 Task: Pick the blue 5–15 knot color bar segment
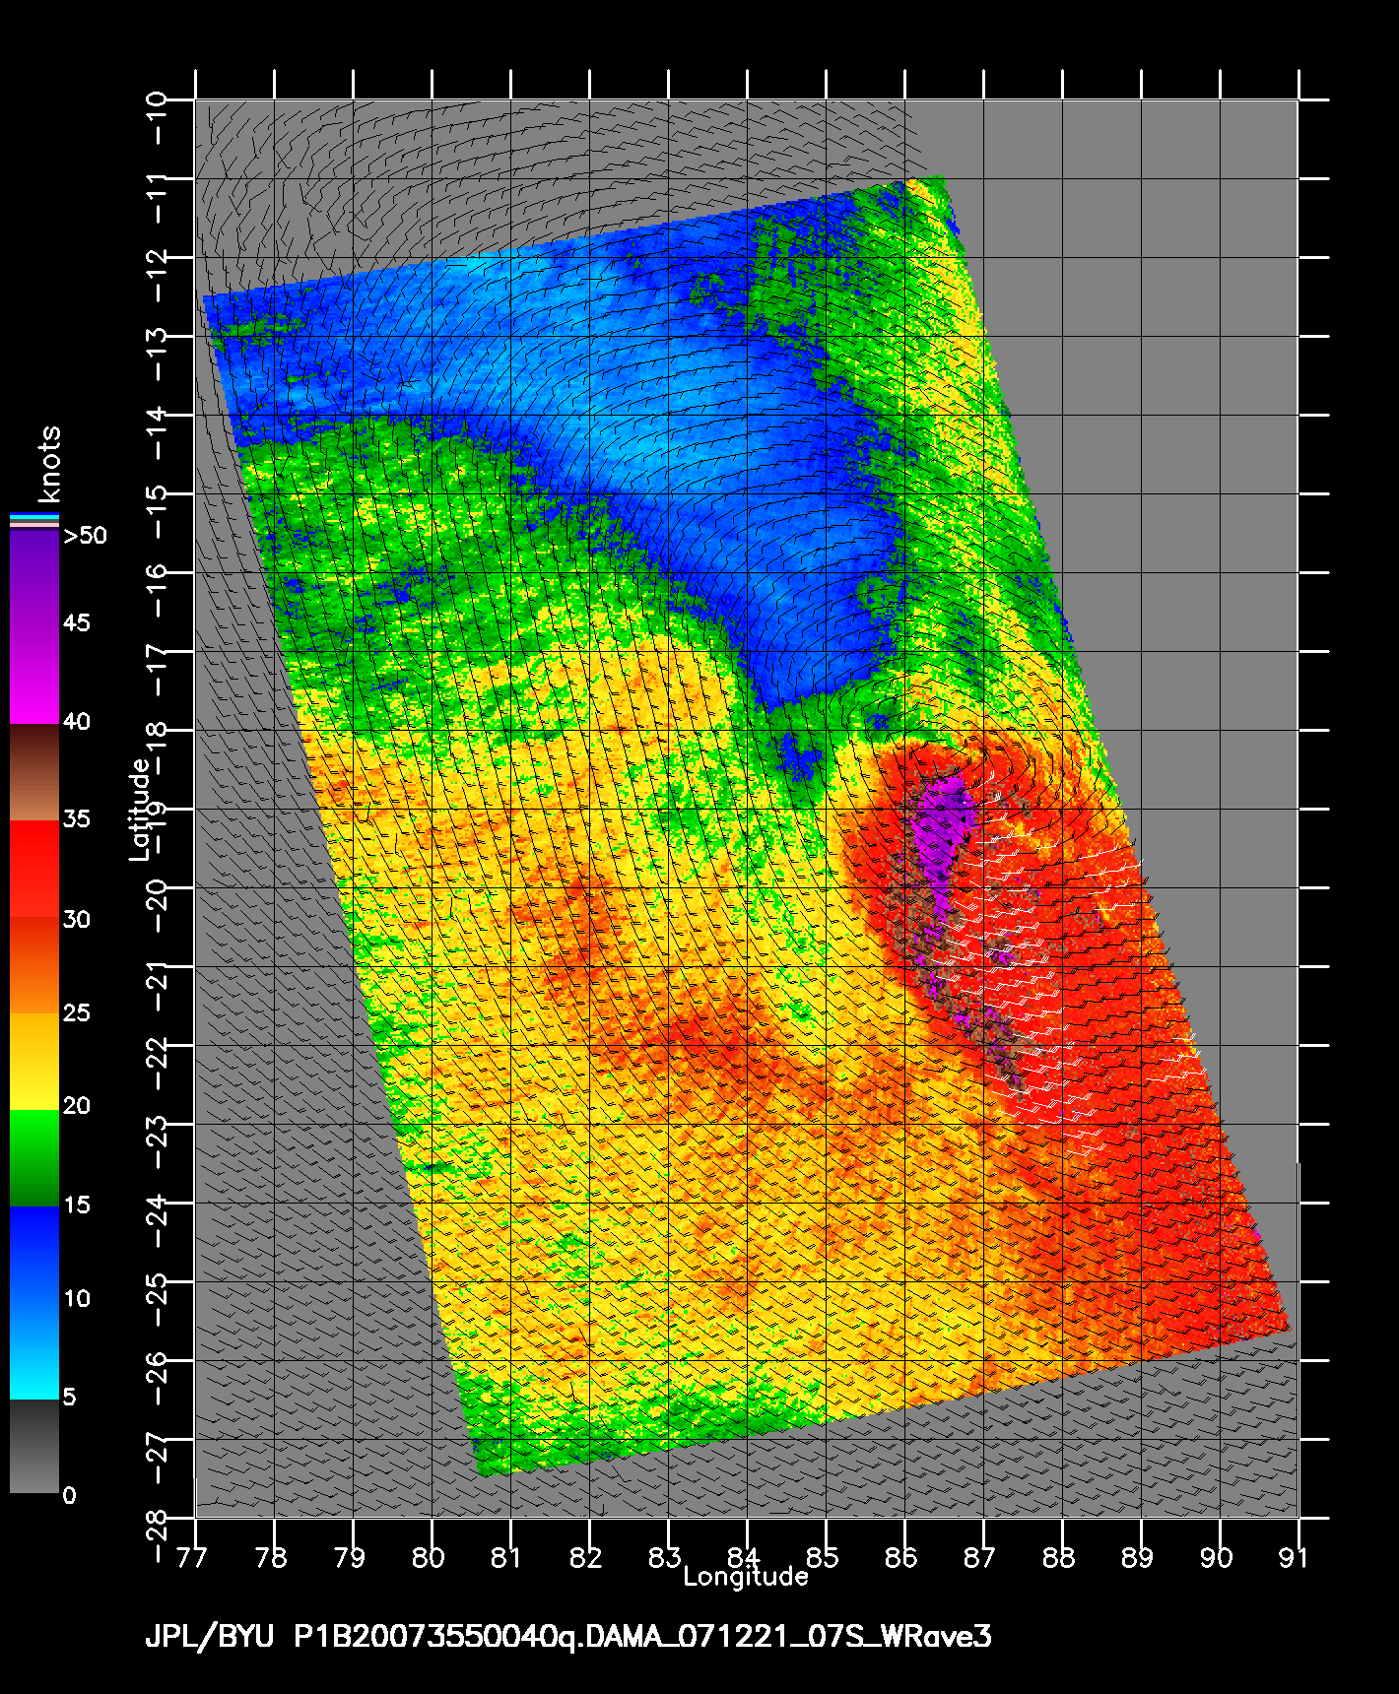click(34, 1303)
